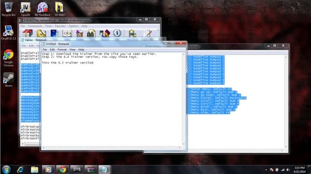Close the rightmost Notepad window
The width and height of the screenshot is (311, 174).
[x=283, y=45]
